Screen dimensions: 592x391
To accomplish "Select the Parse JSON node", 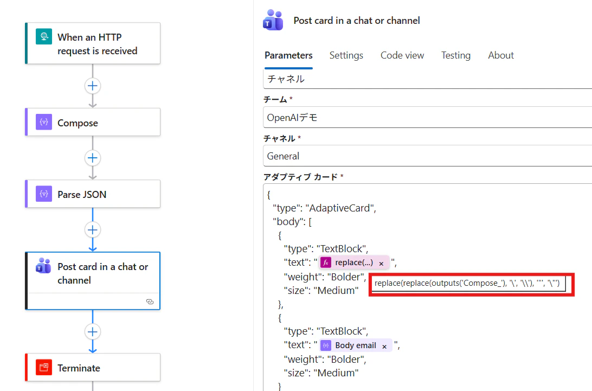I will click(93, 194).
